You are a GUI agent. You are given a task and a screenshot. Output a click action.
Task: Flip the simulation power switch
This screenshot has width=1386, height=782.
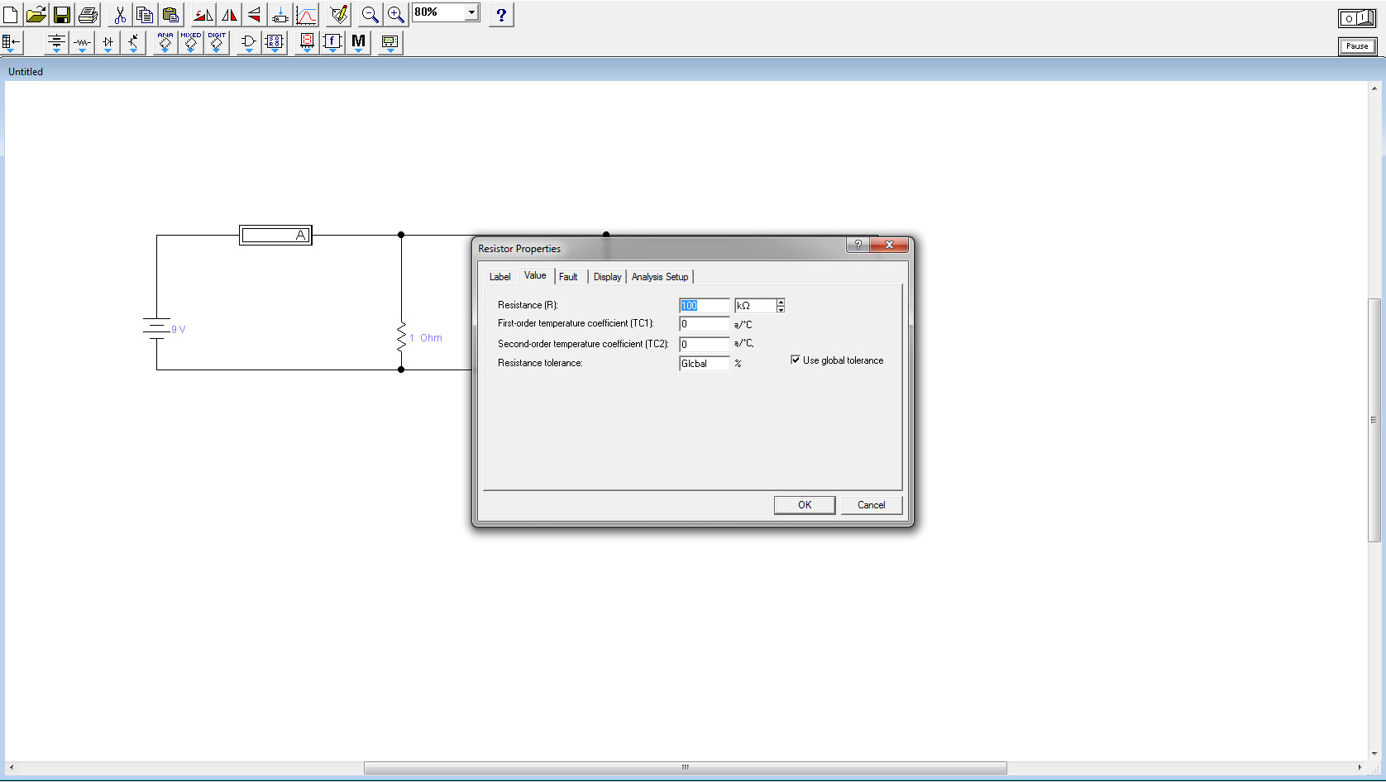1357,18
